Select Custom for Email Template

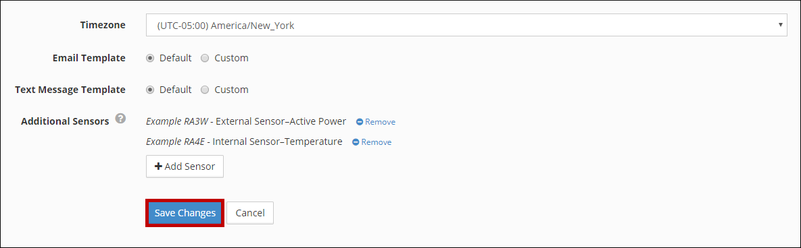[x=205, y=58]
